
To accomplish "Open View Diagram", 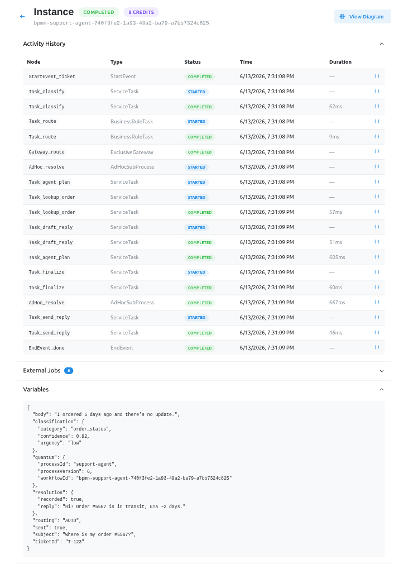I will (362, 17).
